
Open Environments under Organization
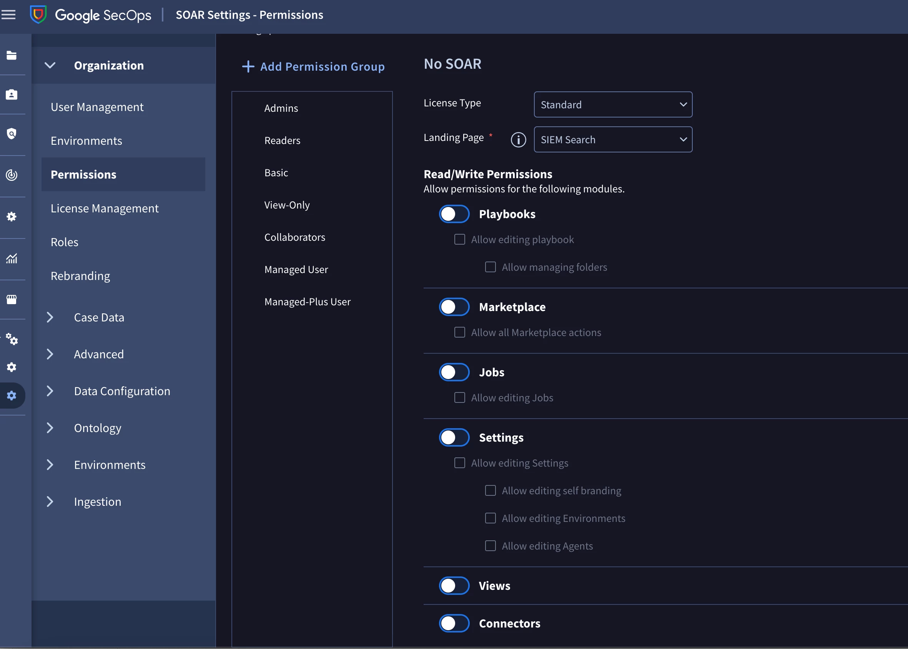(x=123, y=141)
